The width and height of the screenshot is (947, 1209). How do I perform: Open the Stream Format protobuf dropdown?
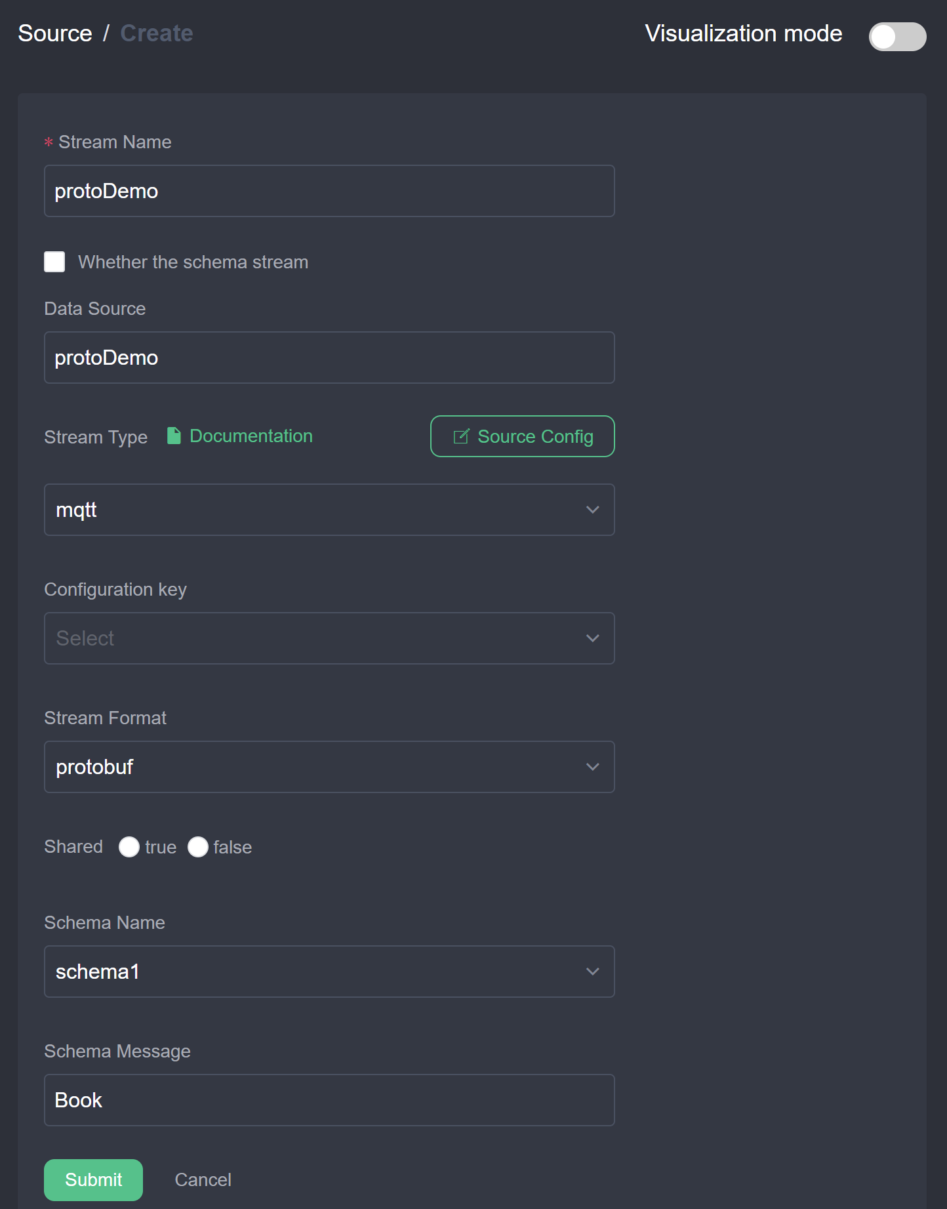click(x=329, y=767)
